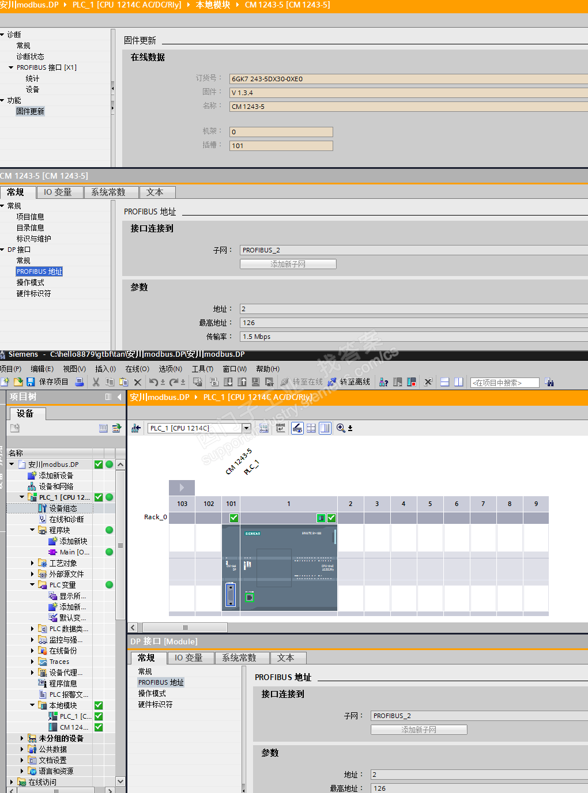Split the editor space vertically
The image size is (588, 793).
pos(458,382)
